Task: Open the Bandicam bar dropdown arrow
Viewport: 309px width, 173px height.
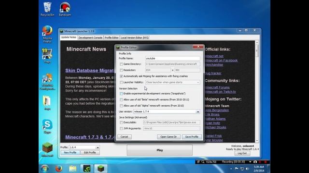Action: click(250, 162)
